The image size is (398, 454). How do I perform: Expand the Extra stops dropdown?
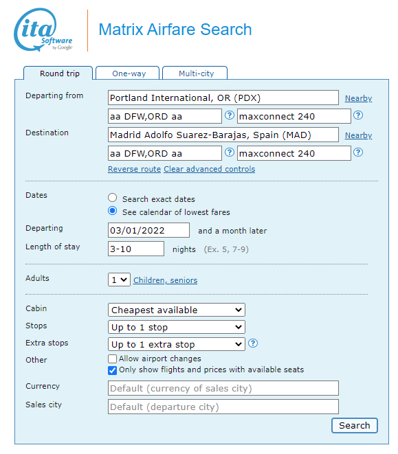177,344
